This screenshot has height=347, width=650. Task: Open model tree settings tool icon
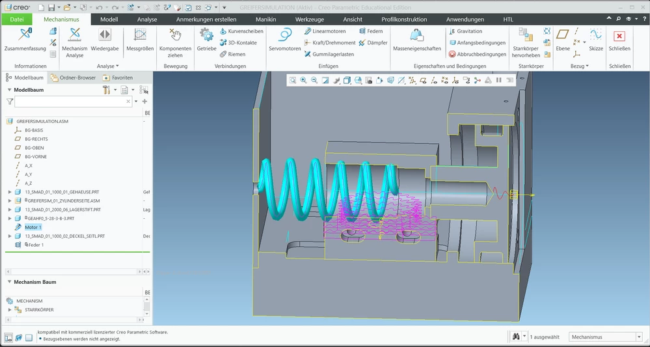click(106, 90)
